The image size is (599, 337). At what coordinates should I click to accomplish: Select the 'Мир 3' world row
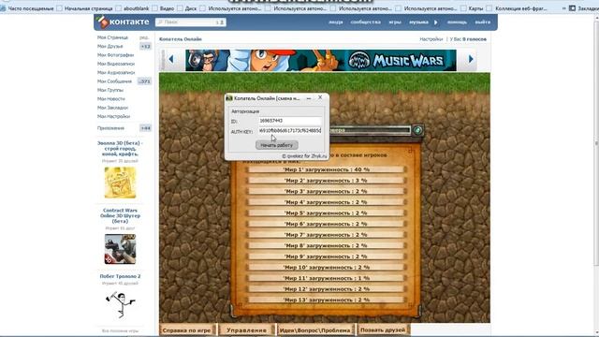pos(326,191)
